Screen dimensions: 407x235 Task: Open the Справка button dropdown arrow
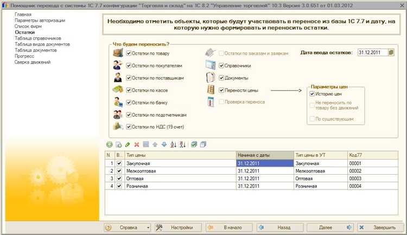pos(148,228)
